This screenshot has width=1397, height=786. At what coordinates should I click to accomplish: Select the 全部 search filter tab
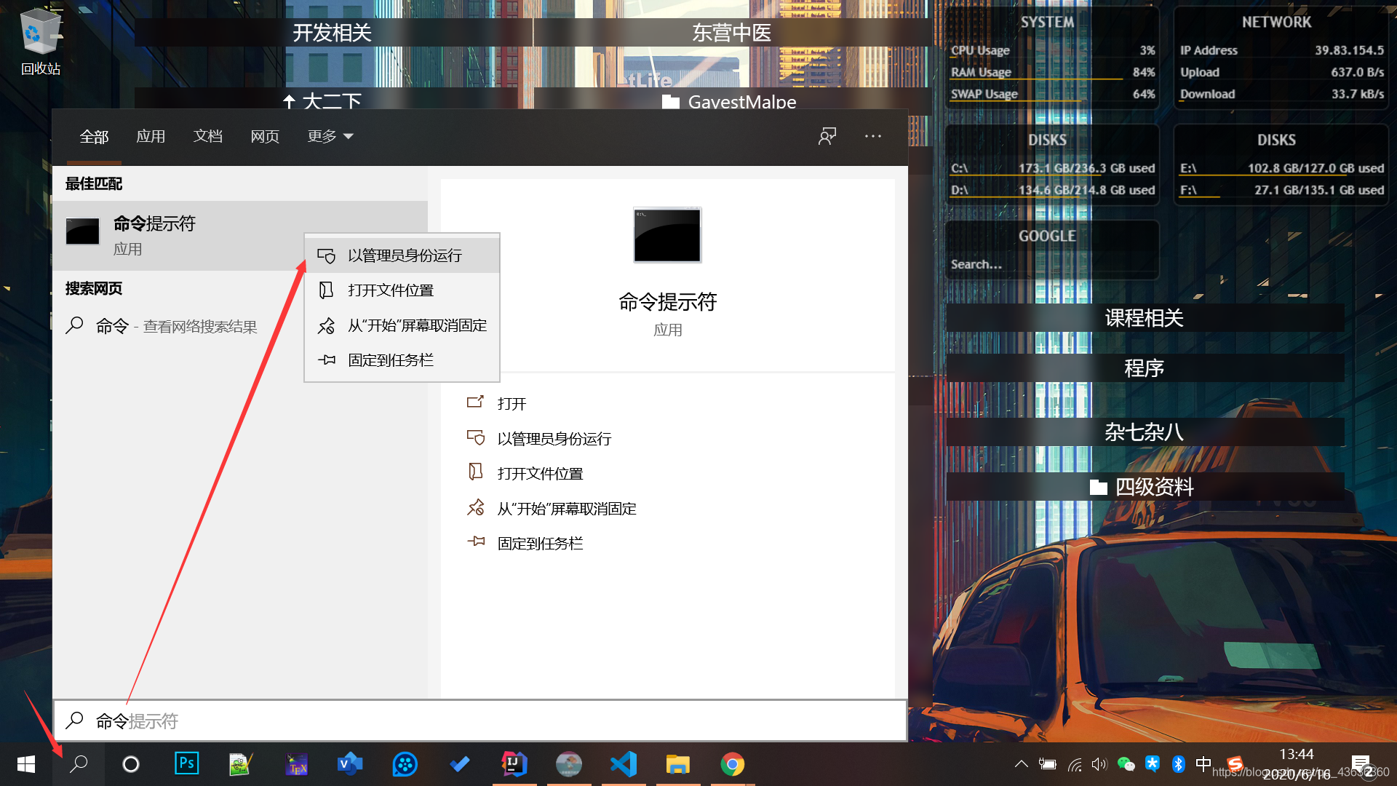[94, 137]
